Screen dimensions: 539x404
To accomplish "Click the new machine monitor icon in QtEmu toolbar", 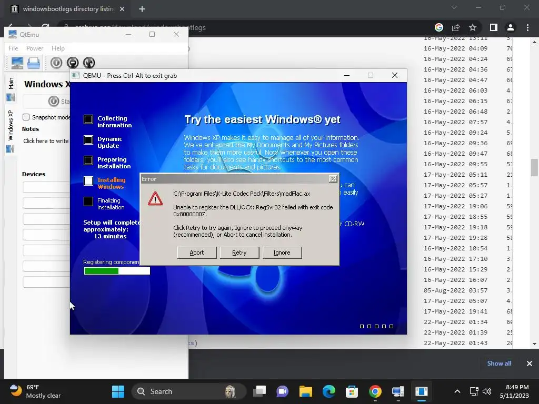I will [17, 63].
